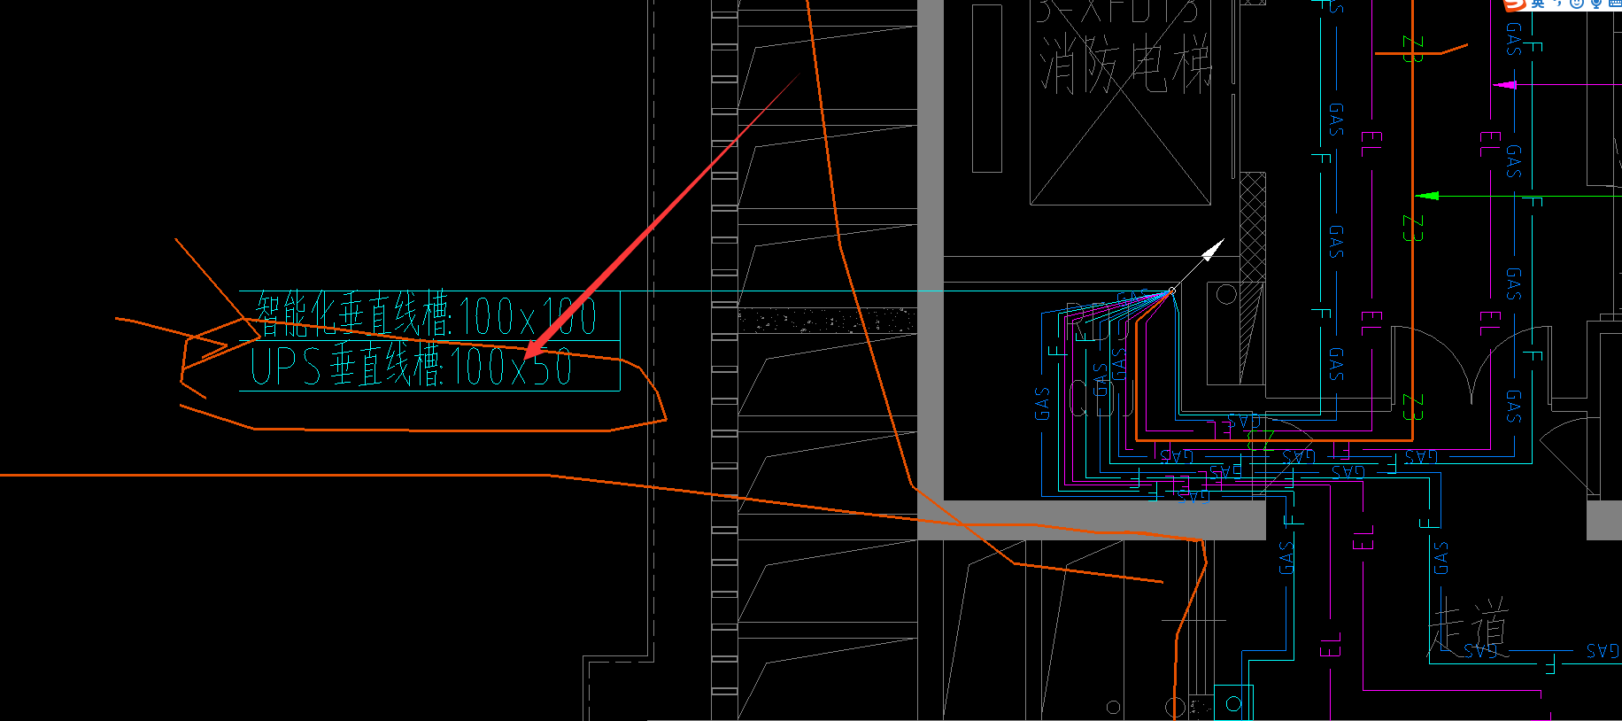Image resolution: width=1622 pixels, height=721 pixels.
Task: Click the Sogou input method logo
Action: (x=1515, y=4)
